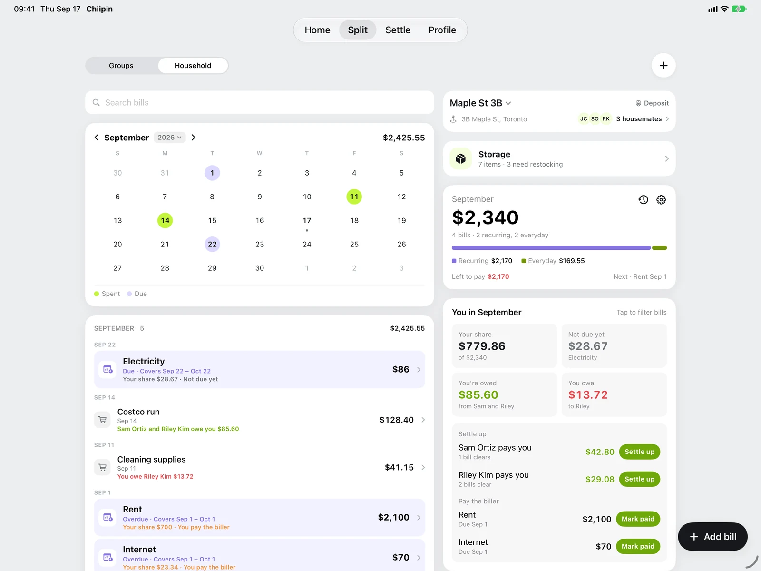Open the 2026 year dropdown
The image size is (761, 571).
point(169,138)
